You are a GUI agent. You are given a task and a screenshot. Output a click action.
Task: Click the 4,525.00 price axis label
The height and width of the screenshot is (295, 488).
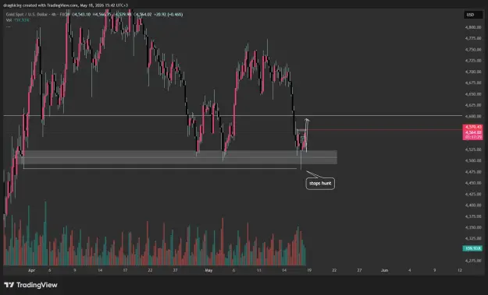[473, 149]
